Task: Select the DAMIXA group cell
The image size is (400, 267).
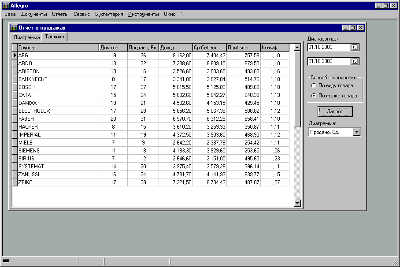Action: 58,103
